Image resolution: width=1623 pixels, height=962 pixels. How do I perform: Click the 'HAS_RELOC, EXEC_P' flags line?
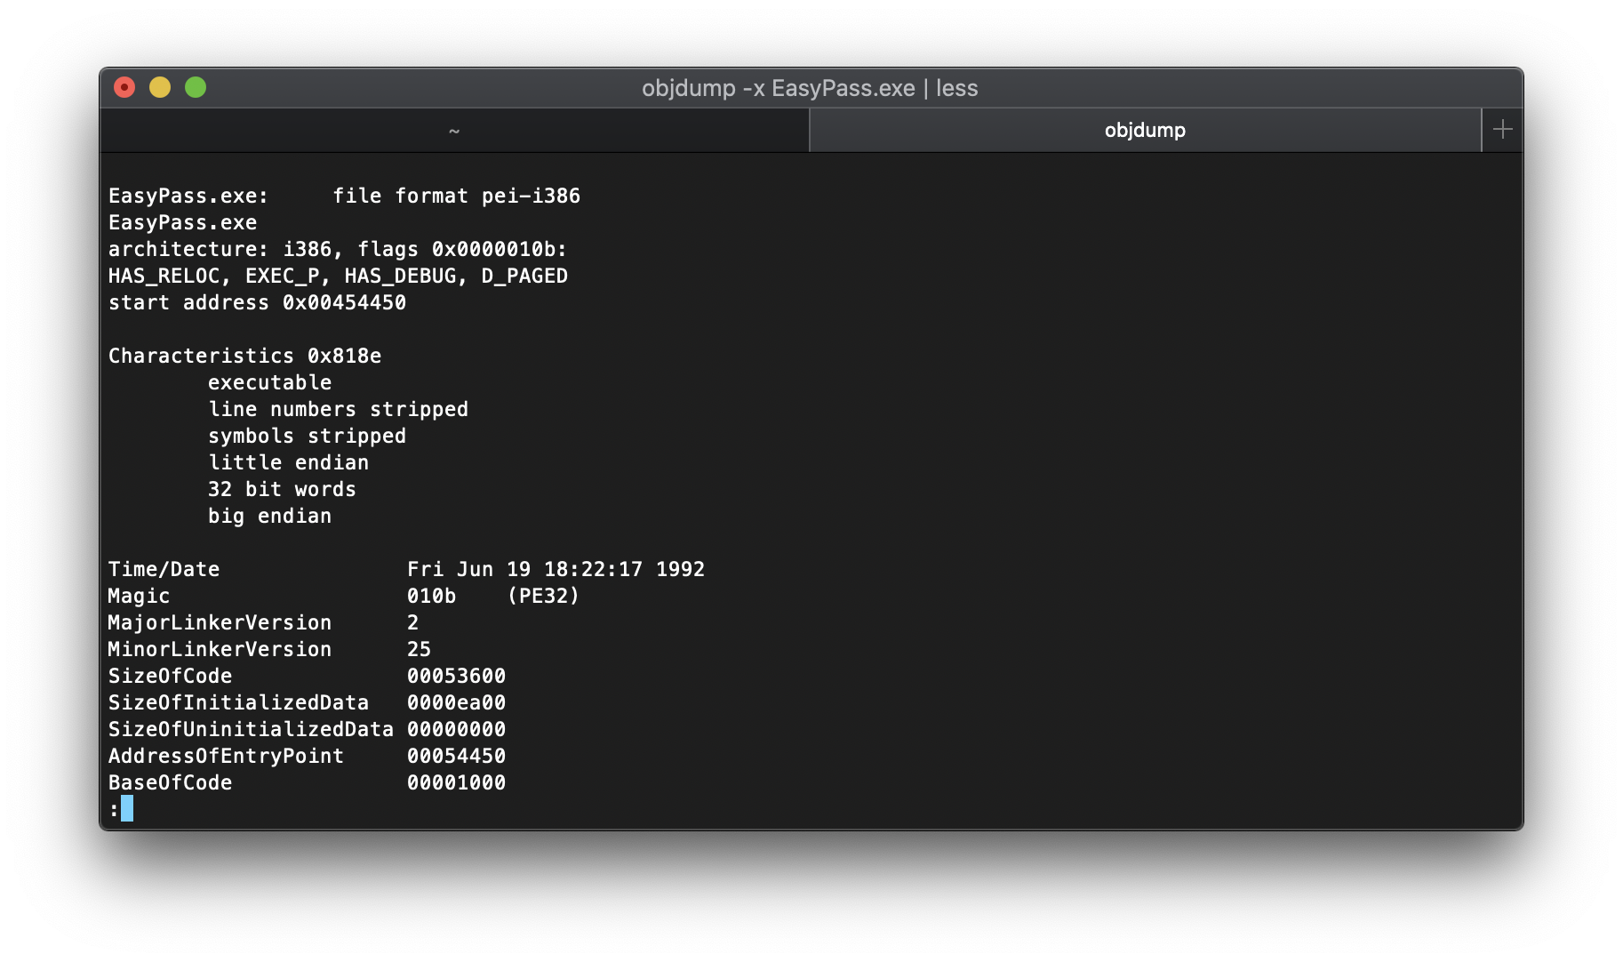click(338, 276)
